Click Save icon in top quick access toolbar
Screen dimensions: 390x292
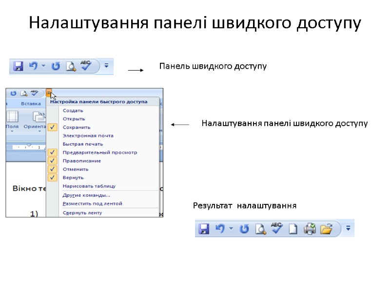click(x=18, y=66)
